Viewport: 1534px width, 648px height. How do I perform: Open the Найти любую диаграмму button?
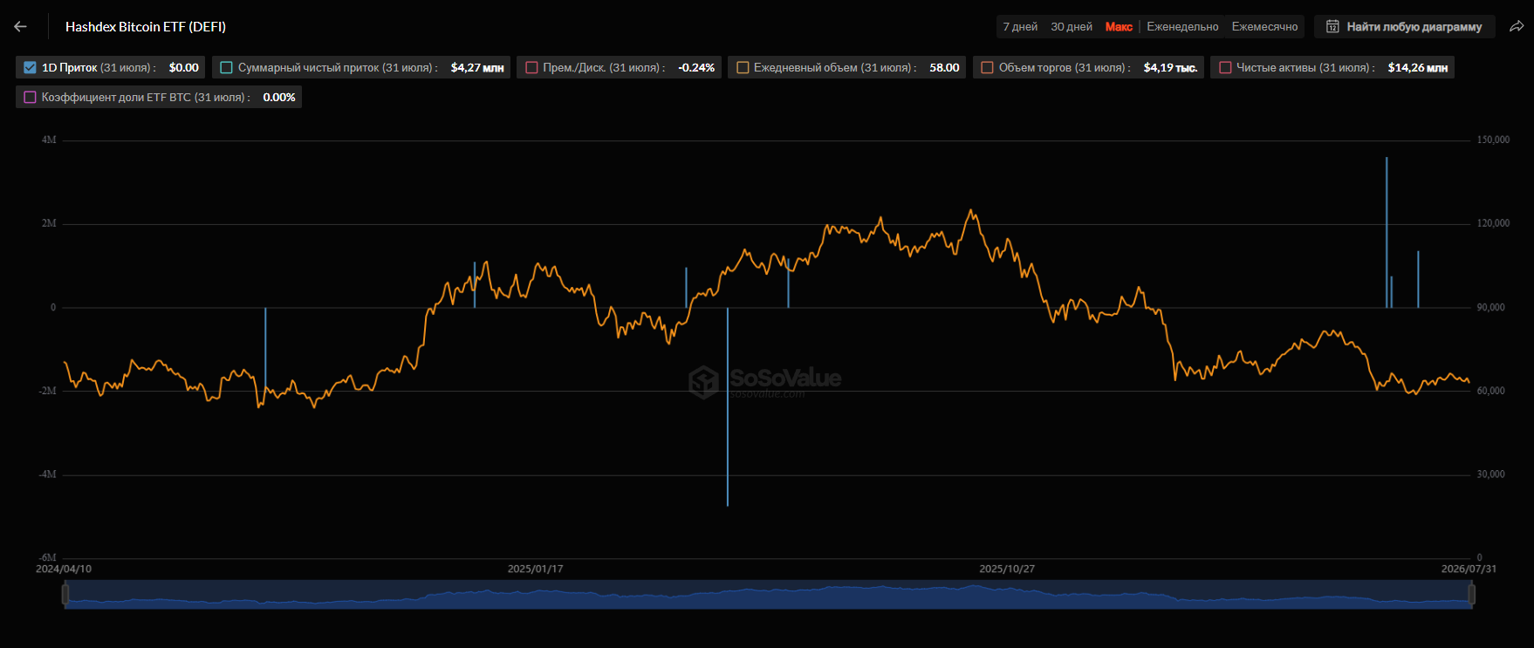[1405, 27]
